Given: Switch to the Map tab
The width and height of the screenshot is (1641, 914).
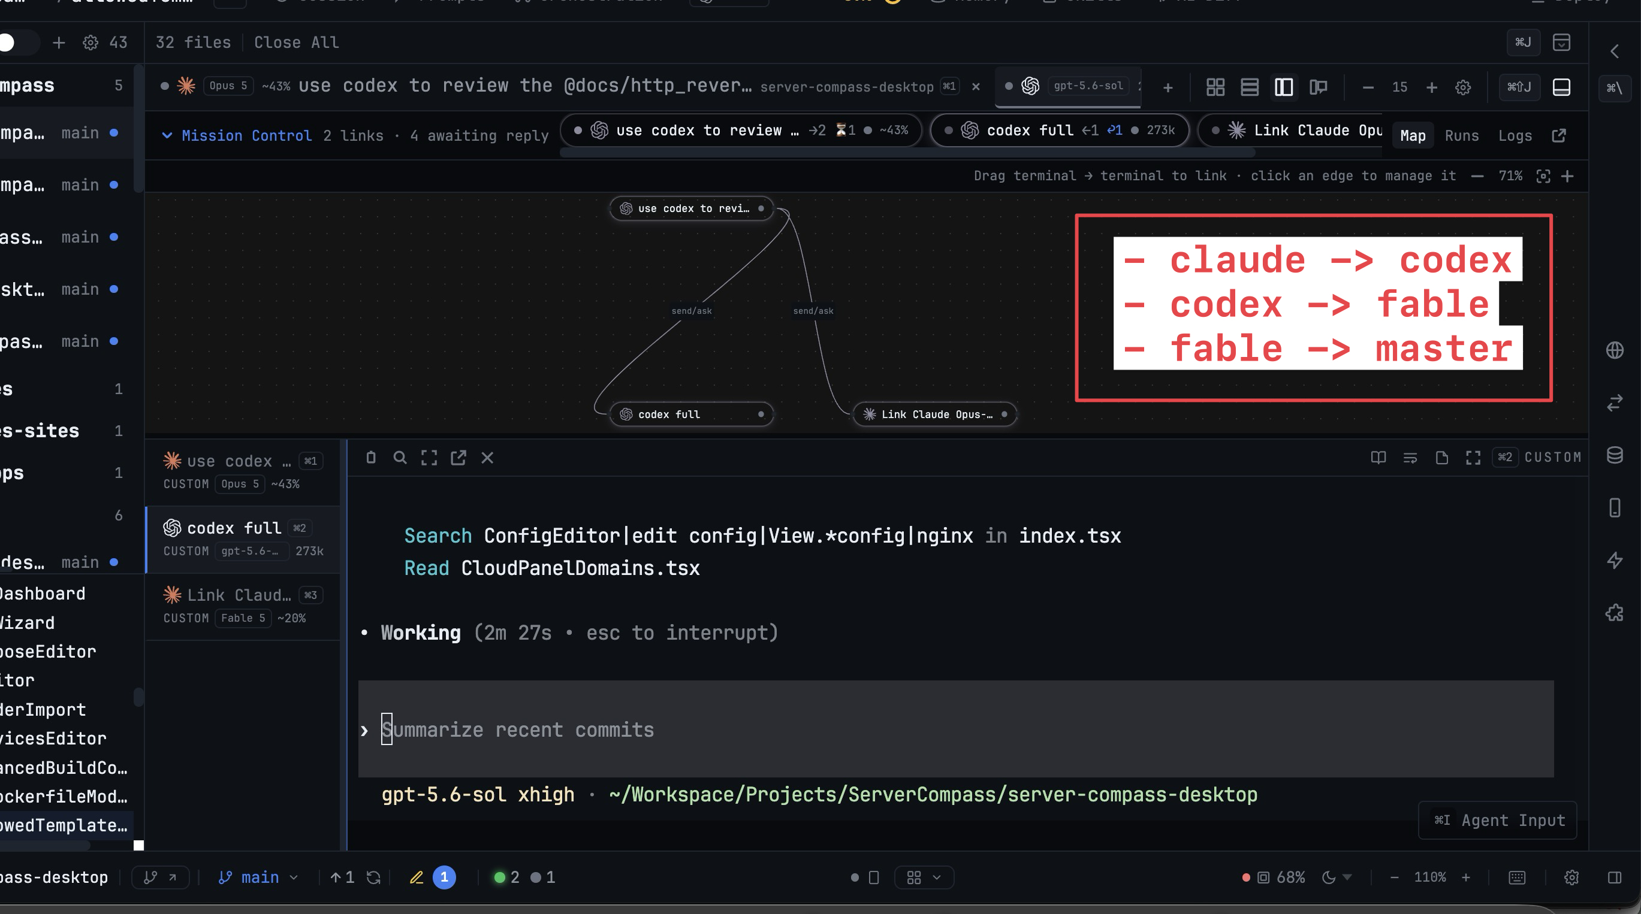Looking at the screenshot, I should coord(1412,135).
